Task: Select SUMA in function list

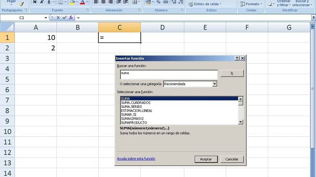Action: coord(179,98)
